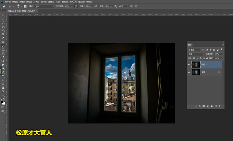The width and height of the screenshot is (233, 141).
Task: Toggle Quick Mask mode
Action: [x=3, y=107]
